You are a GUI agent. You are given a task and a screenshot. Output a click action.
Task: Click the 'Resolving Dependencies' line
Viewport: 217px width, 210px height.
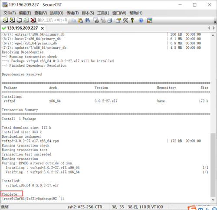(23, 52)
